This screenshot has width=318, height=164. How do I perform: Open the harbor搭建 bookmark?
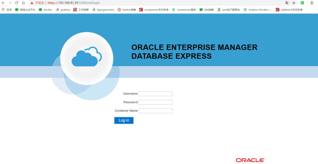[x=127, y=9]
